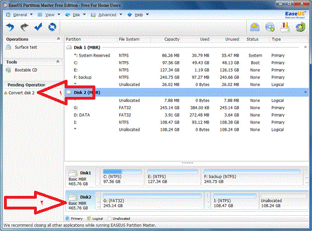Collapse the Tools panel section
The height and width of the screenshot is (231, 312).
coord(58,62)
